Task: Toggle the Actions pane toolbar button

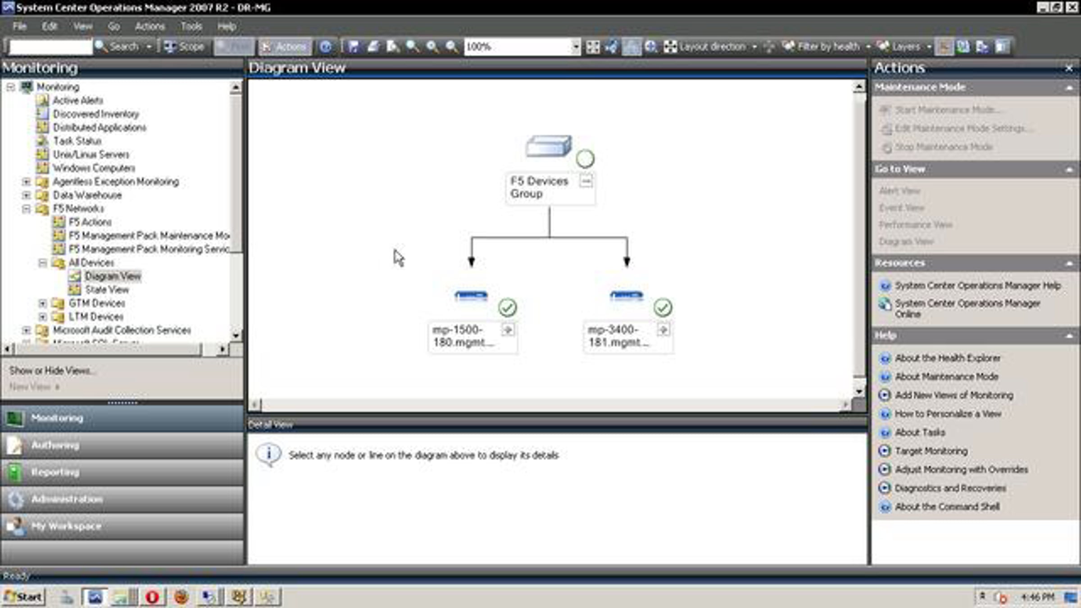Action: [284, 46]
